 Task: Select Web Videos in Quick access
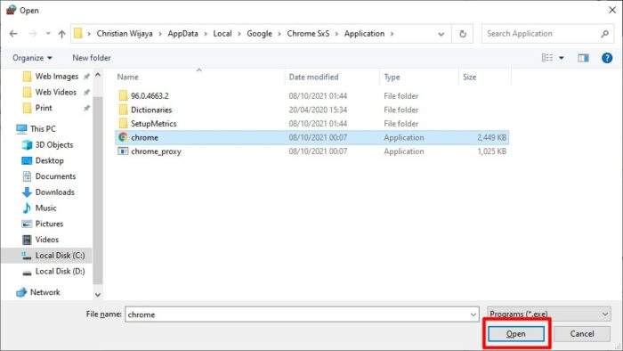tap(55, 93)
